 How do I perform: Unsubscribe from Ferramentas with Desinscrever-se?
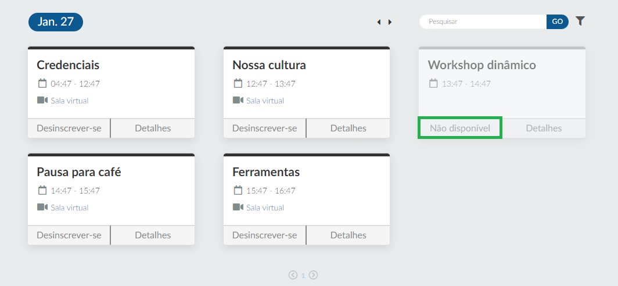point(264,235)
